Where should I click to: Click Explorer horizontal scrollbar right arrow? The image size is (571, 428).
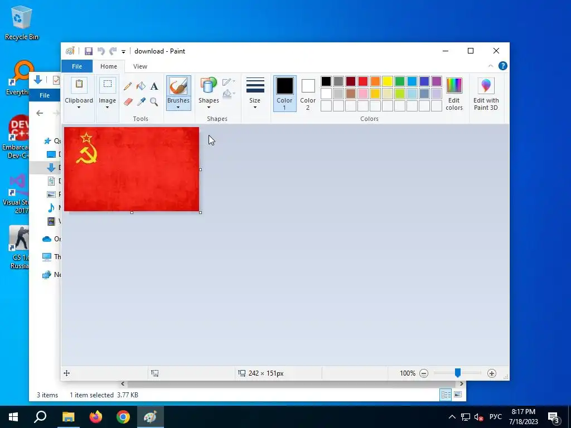(x=461, y=383)
